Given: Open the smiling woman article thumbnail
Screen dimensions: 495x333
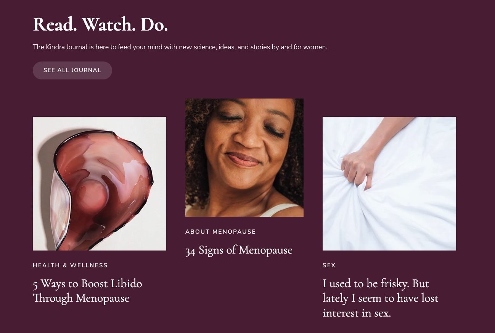Looking at the screenshot, I should pyautogui.click(x=244, y=158).
